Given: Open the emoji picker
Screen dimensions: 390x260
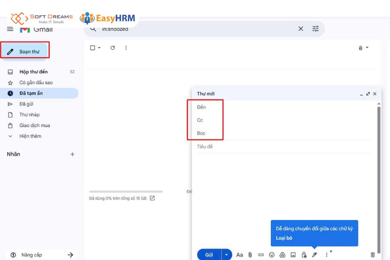Looking at the screenshot, I should pos(272,255).
